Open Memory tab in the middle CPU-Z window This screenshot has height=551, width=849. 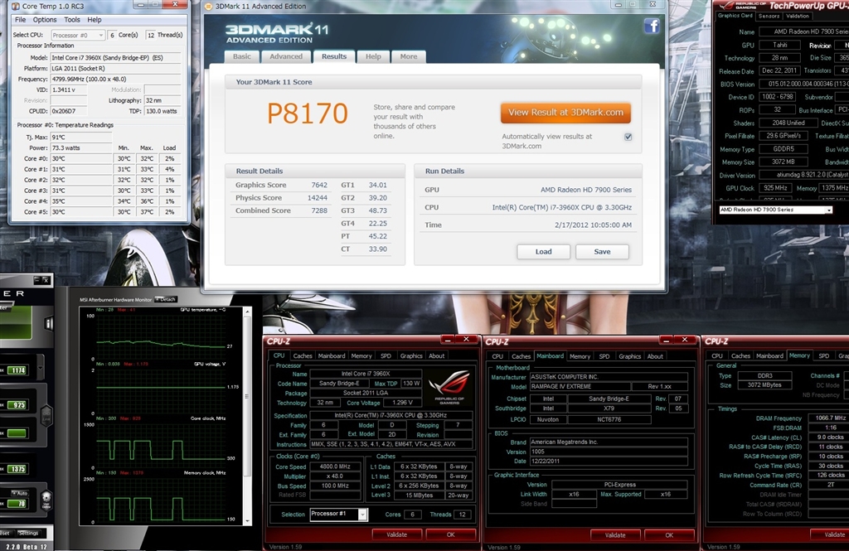(x=580, y=356)
